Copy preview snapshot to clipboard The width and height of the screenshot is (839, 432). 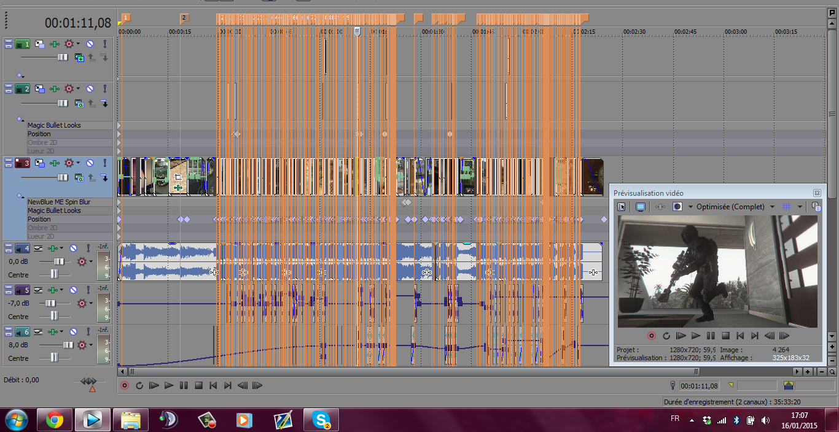tap(816, 207)
